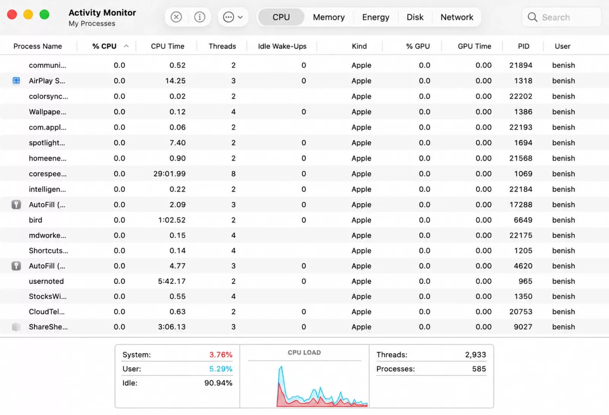This screenshot has width=609, height=415.
Task: Show the Network tab
Action: click(x=457, y=17)
